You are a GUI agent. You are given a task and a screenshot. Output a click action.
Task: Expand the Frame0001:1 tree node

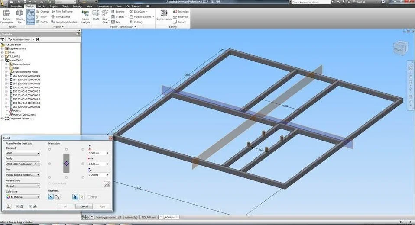pyautogui.click(x=2, y=60)
